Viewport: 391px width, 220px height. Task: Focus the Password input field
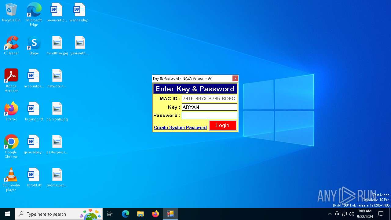tap(210, 116)
